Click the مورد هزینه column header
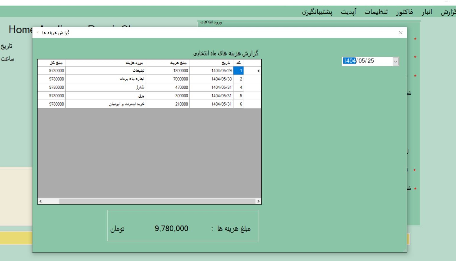 pos(106,63)
